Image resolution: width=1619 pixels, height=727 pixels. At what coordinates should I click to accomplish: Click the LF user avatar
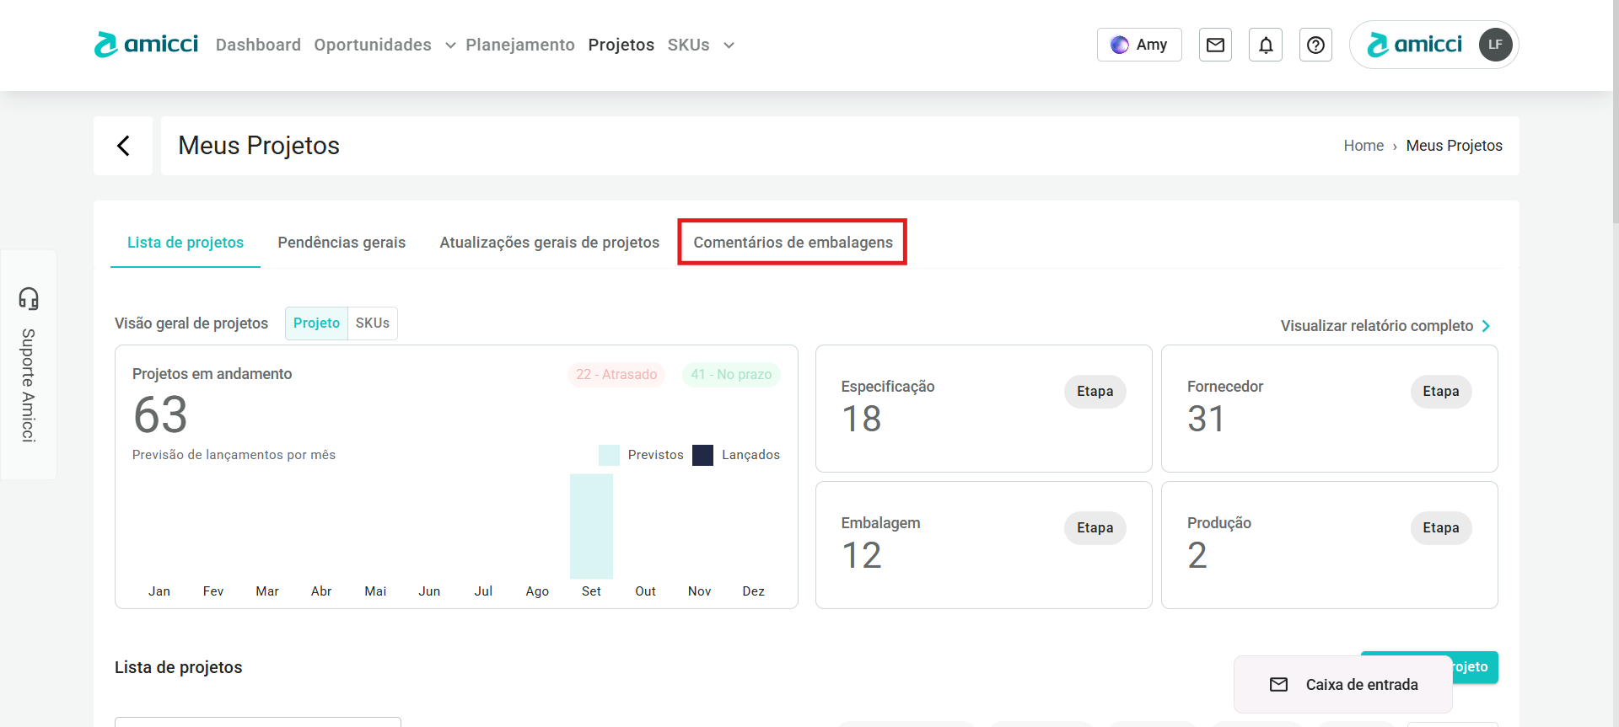pos(1495,45)
